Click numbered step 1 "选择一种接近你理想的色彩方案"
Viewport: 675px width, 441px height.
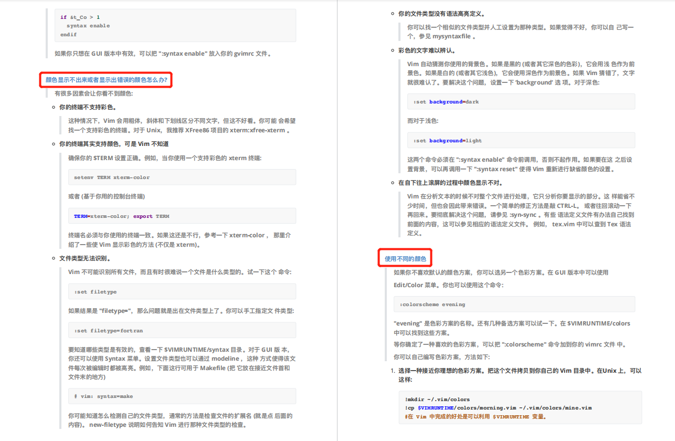[x=520, y=375]
